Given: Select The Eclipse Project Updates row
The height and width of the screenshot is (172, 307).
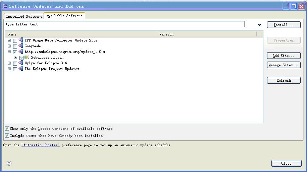Looking at the screenshot, I should pos(52,69).
